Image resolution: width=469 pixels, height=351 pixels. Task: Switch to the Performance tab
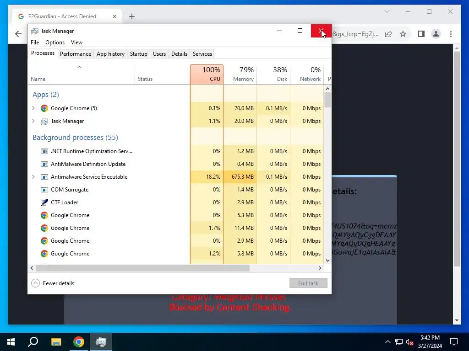click(x=76, y=54)
